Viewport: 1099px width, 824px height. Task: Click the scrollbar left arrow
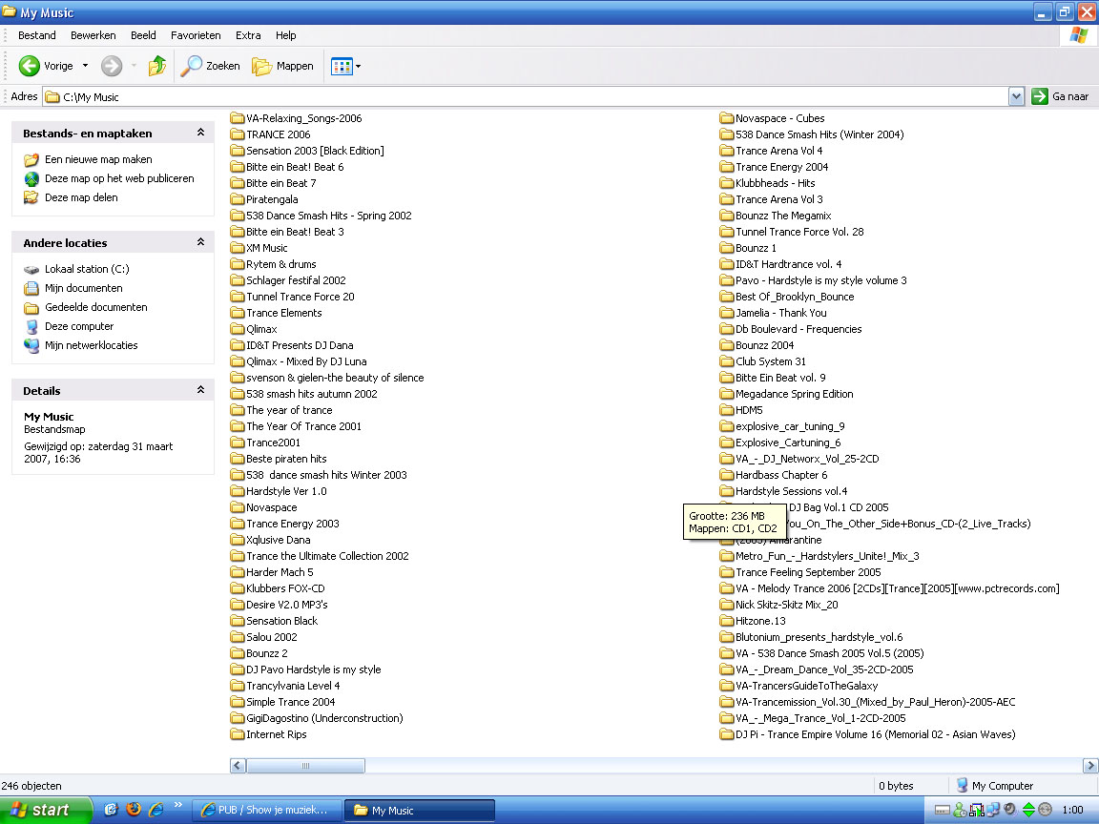click(238, 766)
